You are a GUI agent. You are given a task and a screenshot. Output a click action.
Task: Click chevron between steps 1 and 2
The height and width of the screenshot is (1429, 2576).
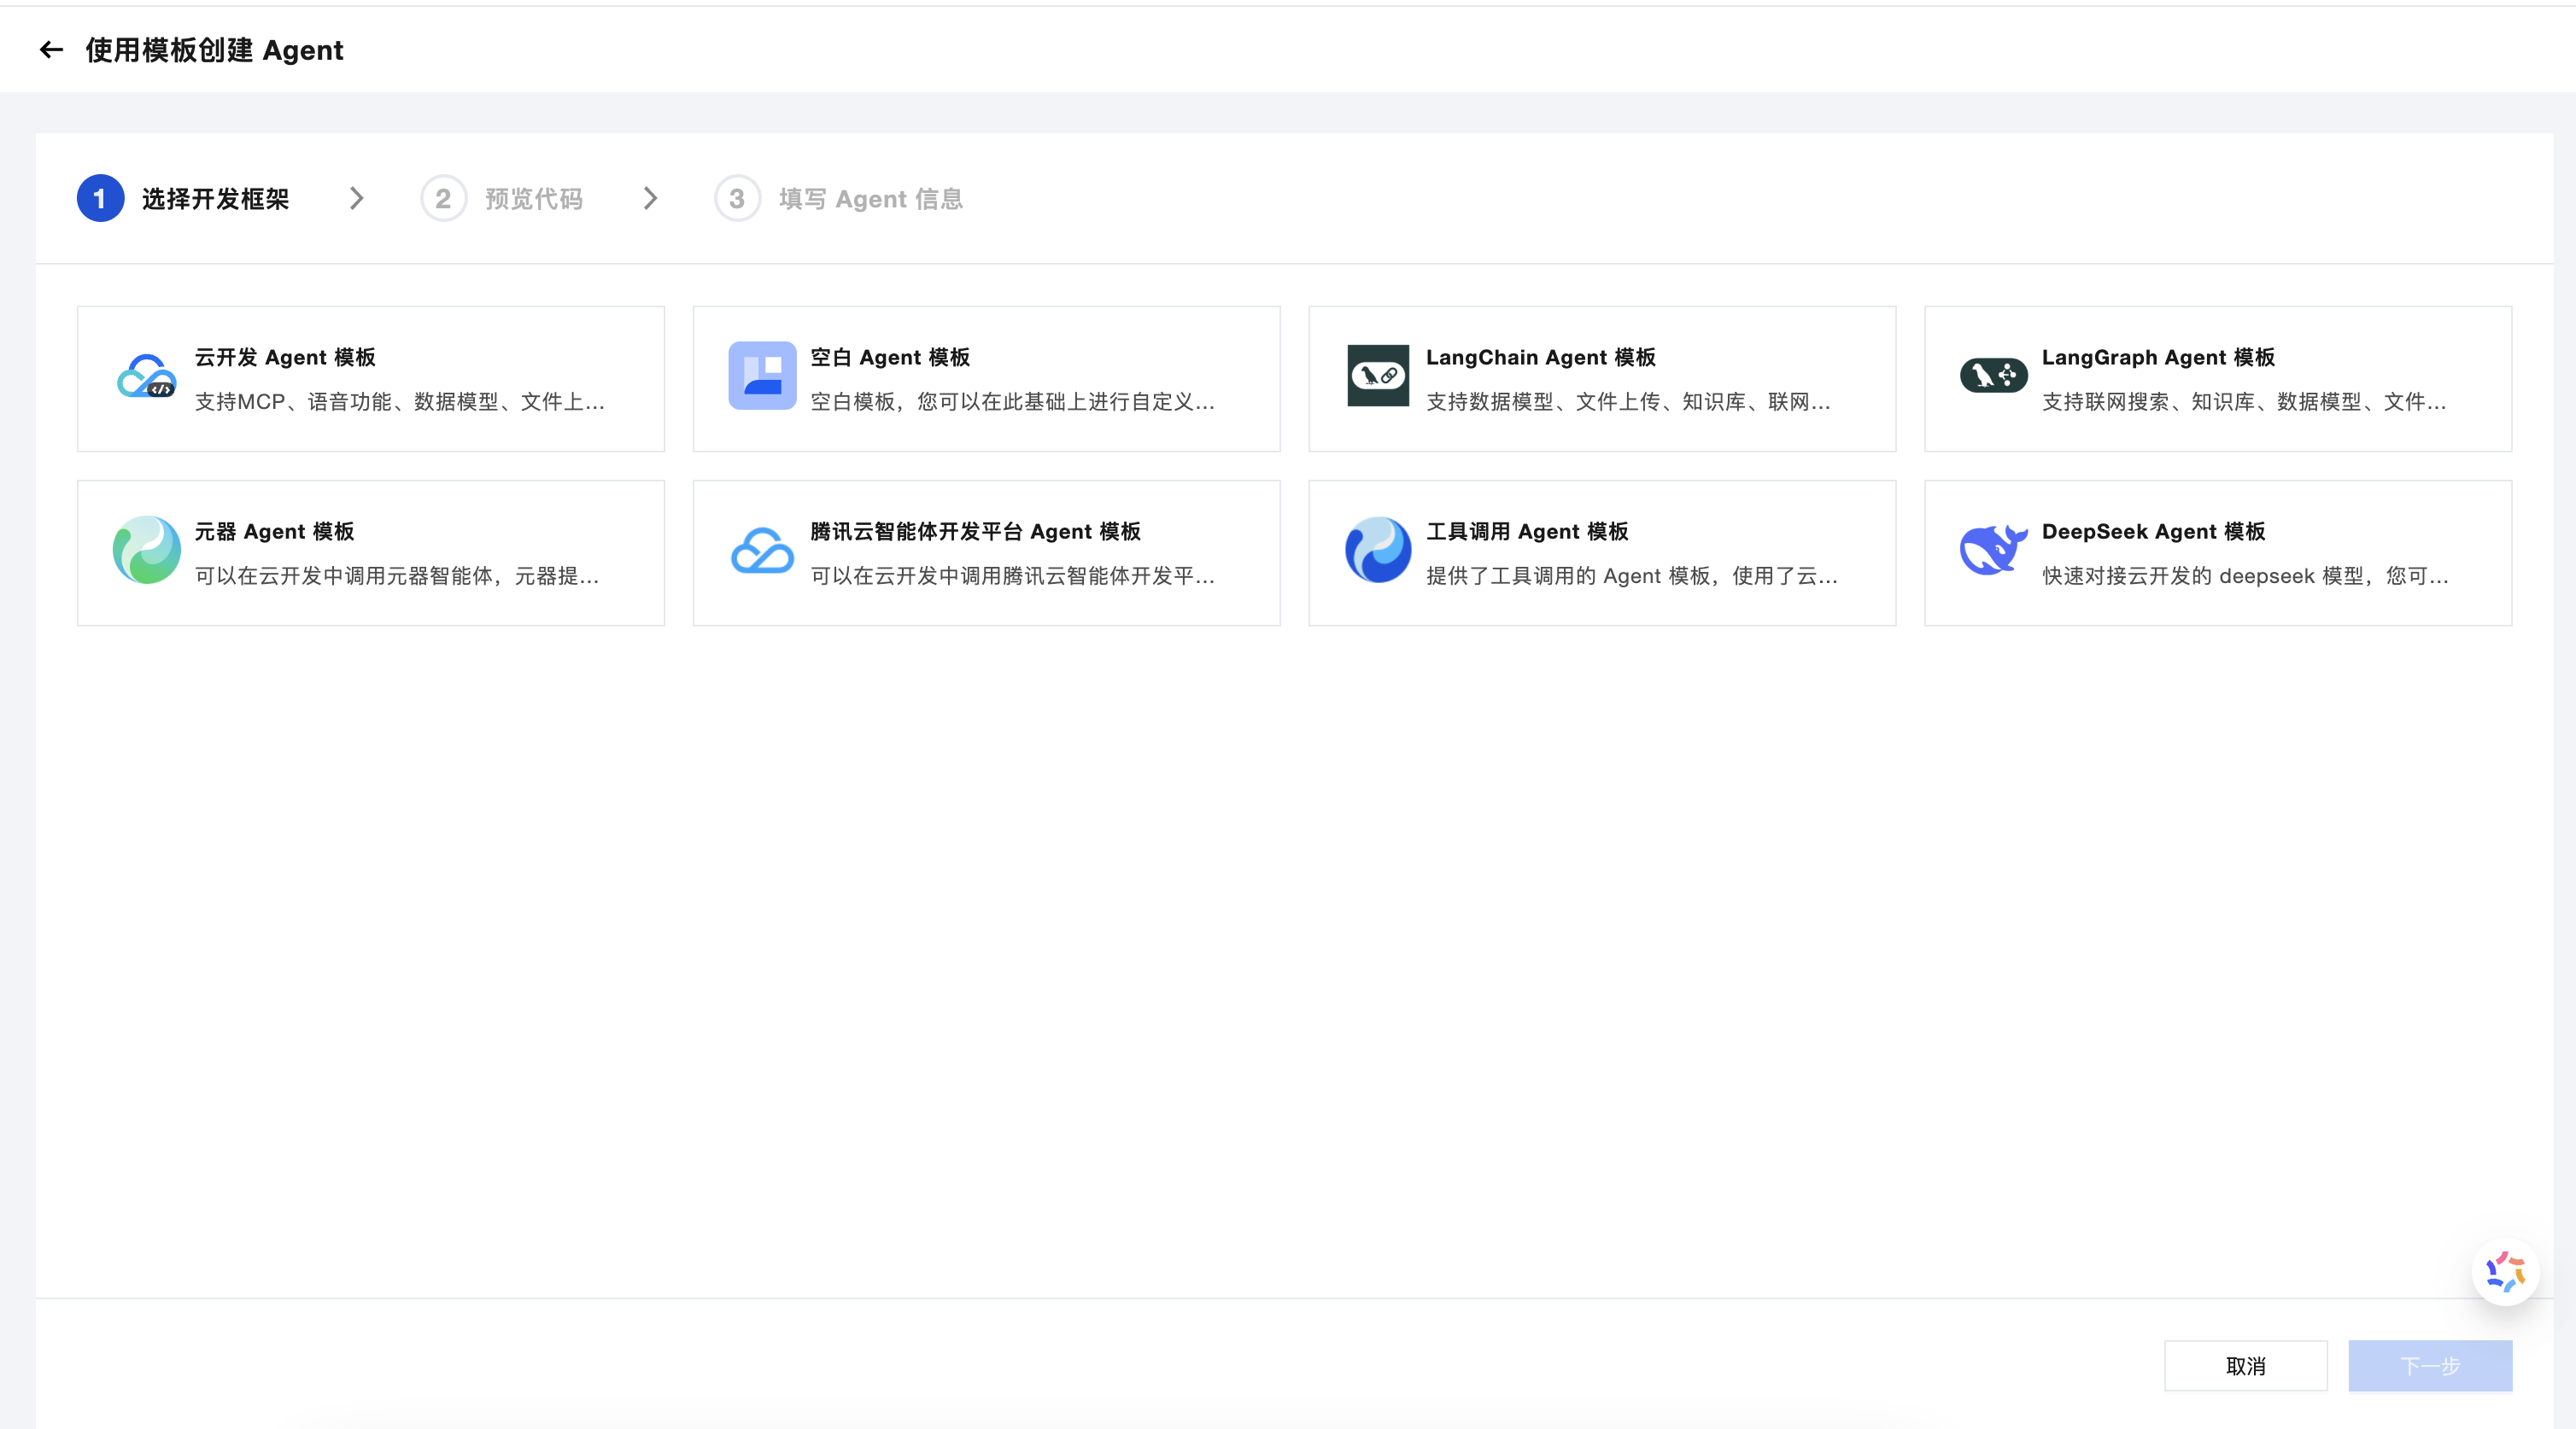(357, 199)
